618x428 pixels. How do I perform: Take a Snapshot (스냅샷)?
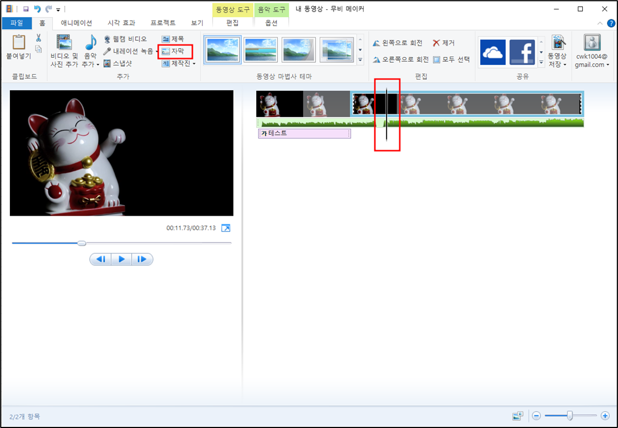[117, 63]
